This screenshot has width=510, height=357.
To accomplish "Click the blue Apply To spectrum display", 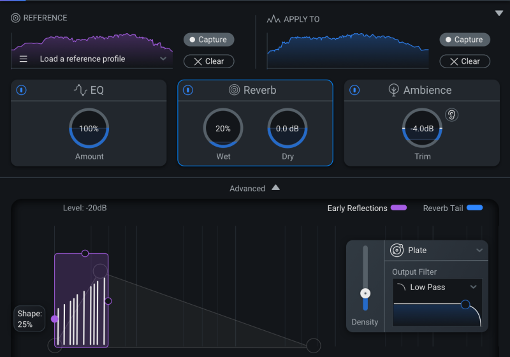I will 347,51.
